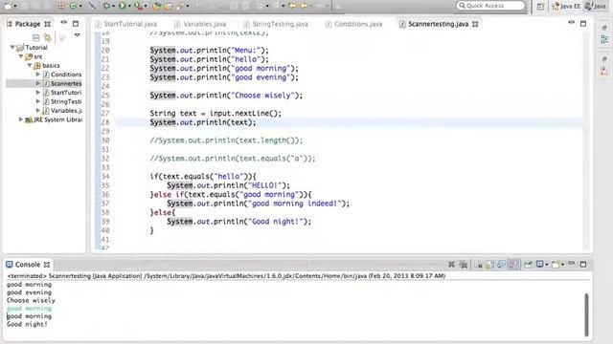This screenshot has height=344, width=613.
Task: Click the Open Type folder icon
Action: click(156, 6)
